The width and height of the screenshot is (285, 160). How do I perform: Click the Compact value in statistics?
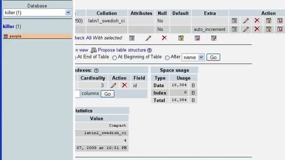(118, 125)
